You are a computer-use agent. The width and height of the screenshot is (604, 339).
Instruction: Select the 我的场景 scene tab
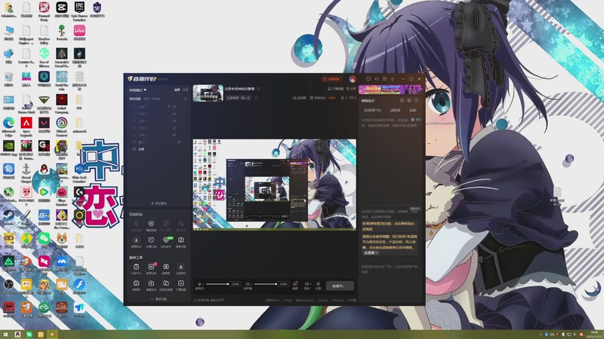click(x=135, y=99)
